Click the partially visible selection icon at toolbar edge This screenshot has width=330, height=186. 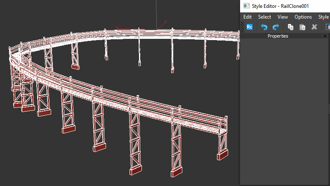[328, 27]
